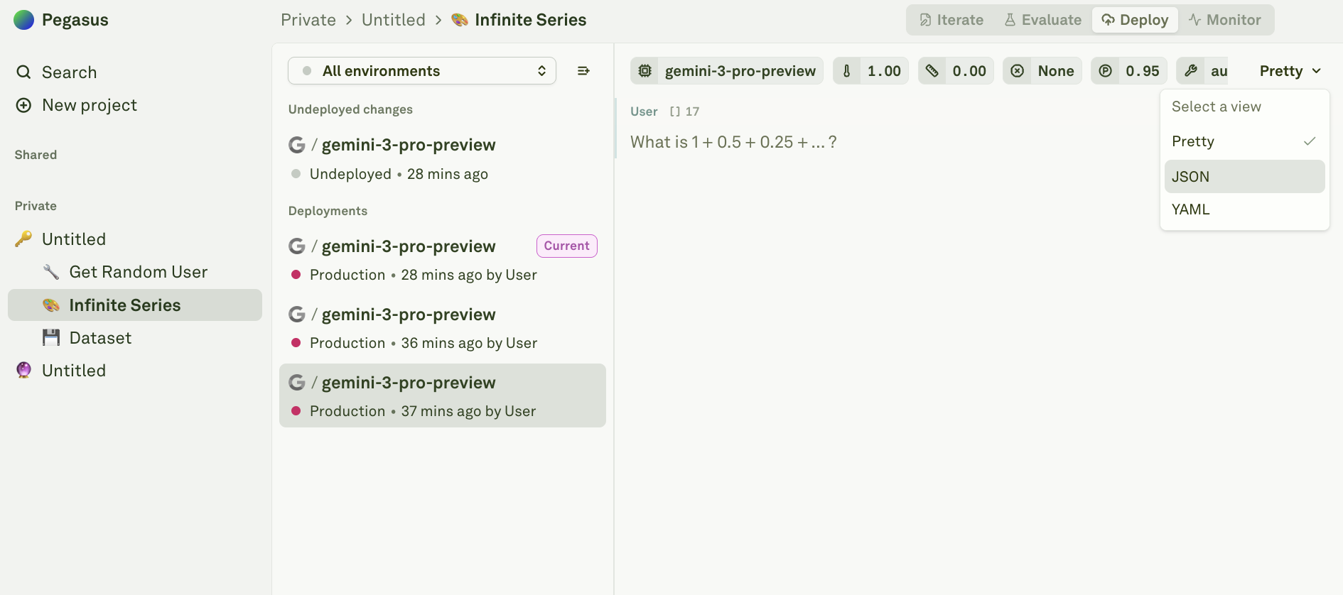Screen dimensions: 1343x595
Task: Click the Google G icon on the undeployed version
Action: point(296,145)
